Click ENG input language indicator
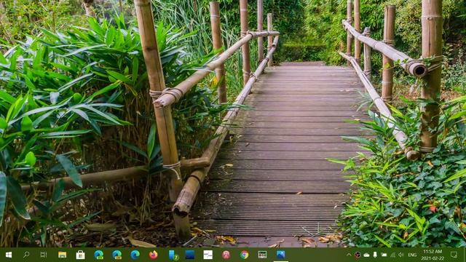This screenshot has height=262, width=466. (x=412, y=255)
